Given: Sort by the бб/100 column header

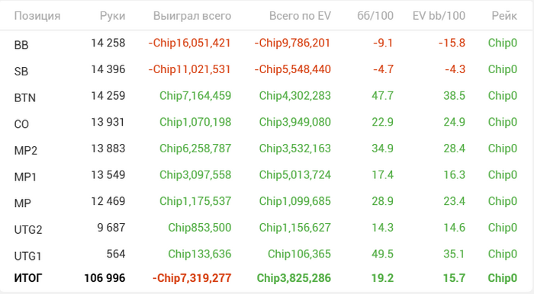Looking at the screenshot, I should (375, 16).
